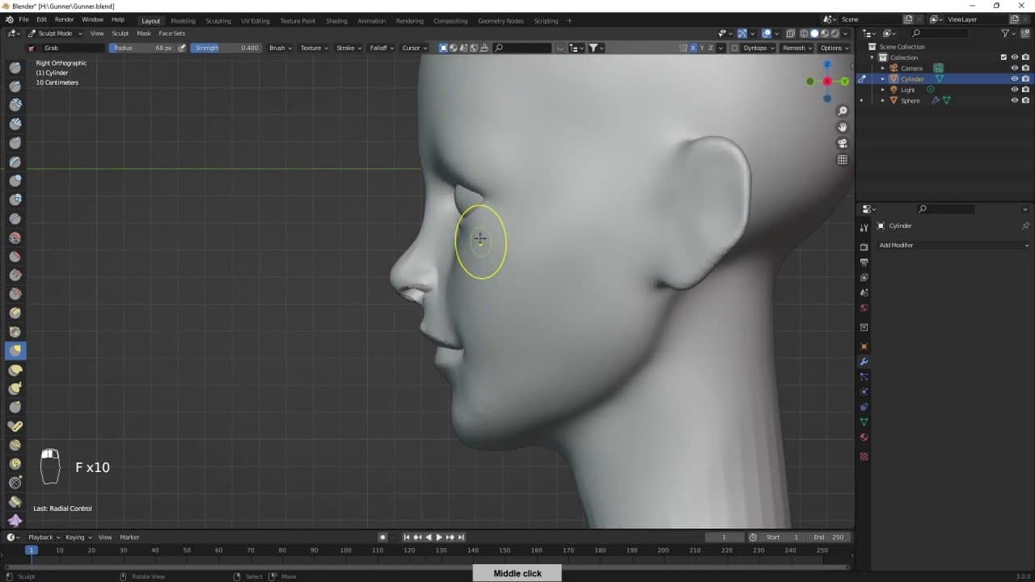Click the play animation button
The height and width of the screenshot is (582, 1035).
[439, 537]
